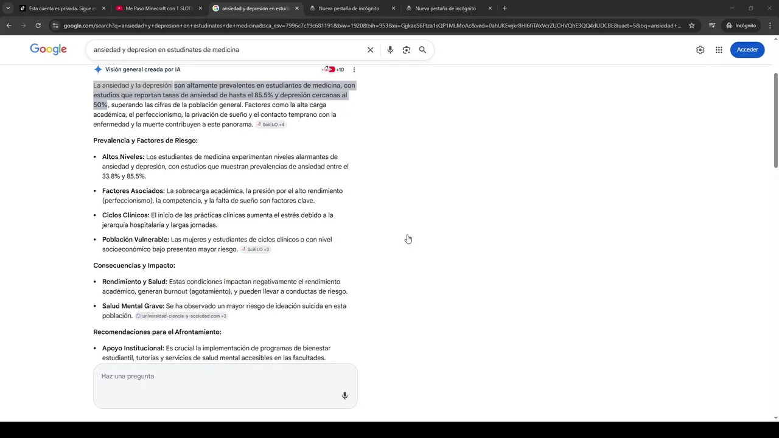Open the '+10' sources chip
779x438 pixels.
click(x=333, y=69)
